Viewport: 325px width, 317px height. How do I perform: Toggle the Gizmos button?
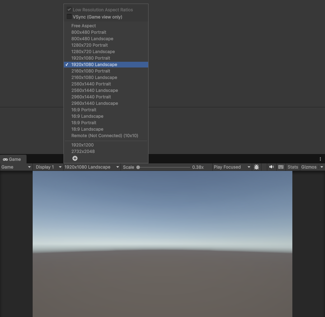308,167
